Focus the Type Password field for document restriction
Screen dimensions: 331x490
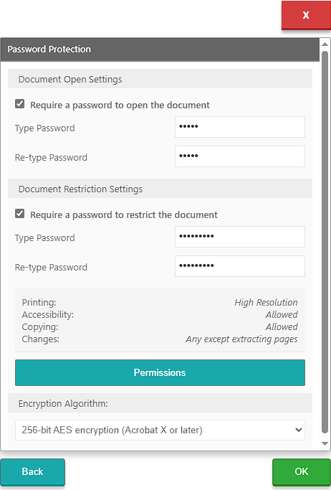click(240, 237)
